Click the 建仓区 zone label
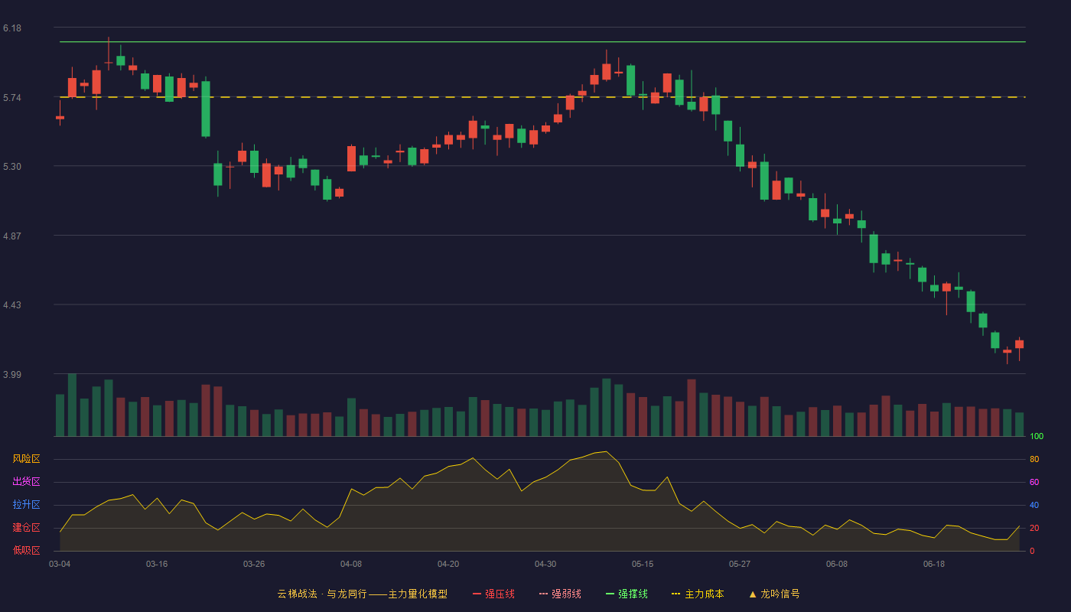 (26, 528)
